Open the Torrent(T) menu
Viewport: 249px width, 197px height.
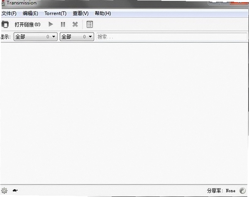click(x=56, y=14)
